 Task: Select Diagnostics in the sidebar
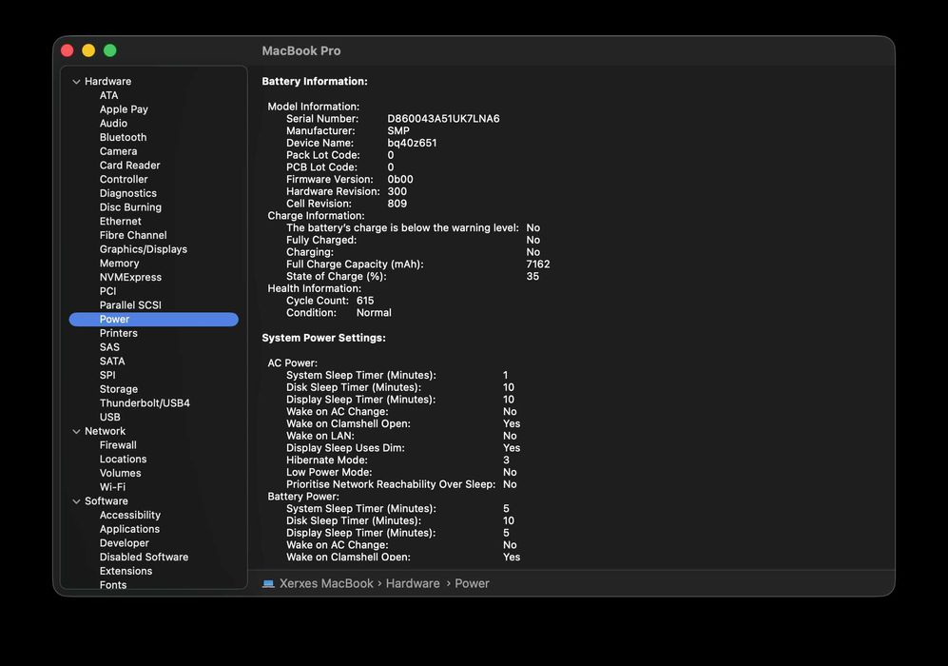(x=128, y=193)
